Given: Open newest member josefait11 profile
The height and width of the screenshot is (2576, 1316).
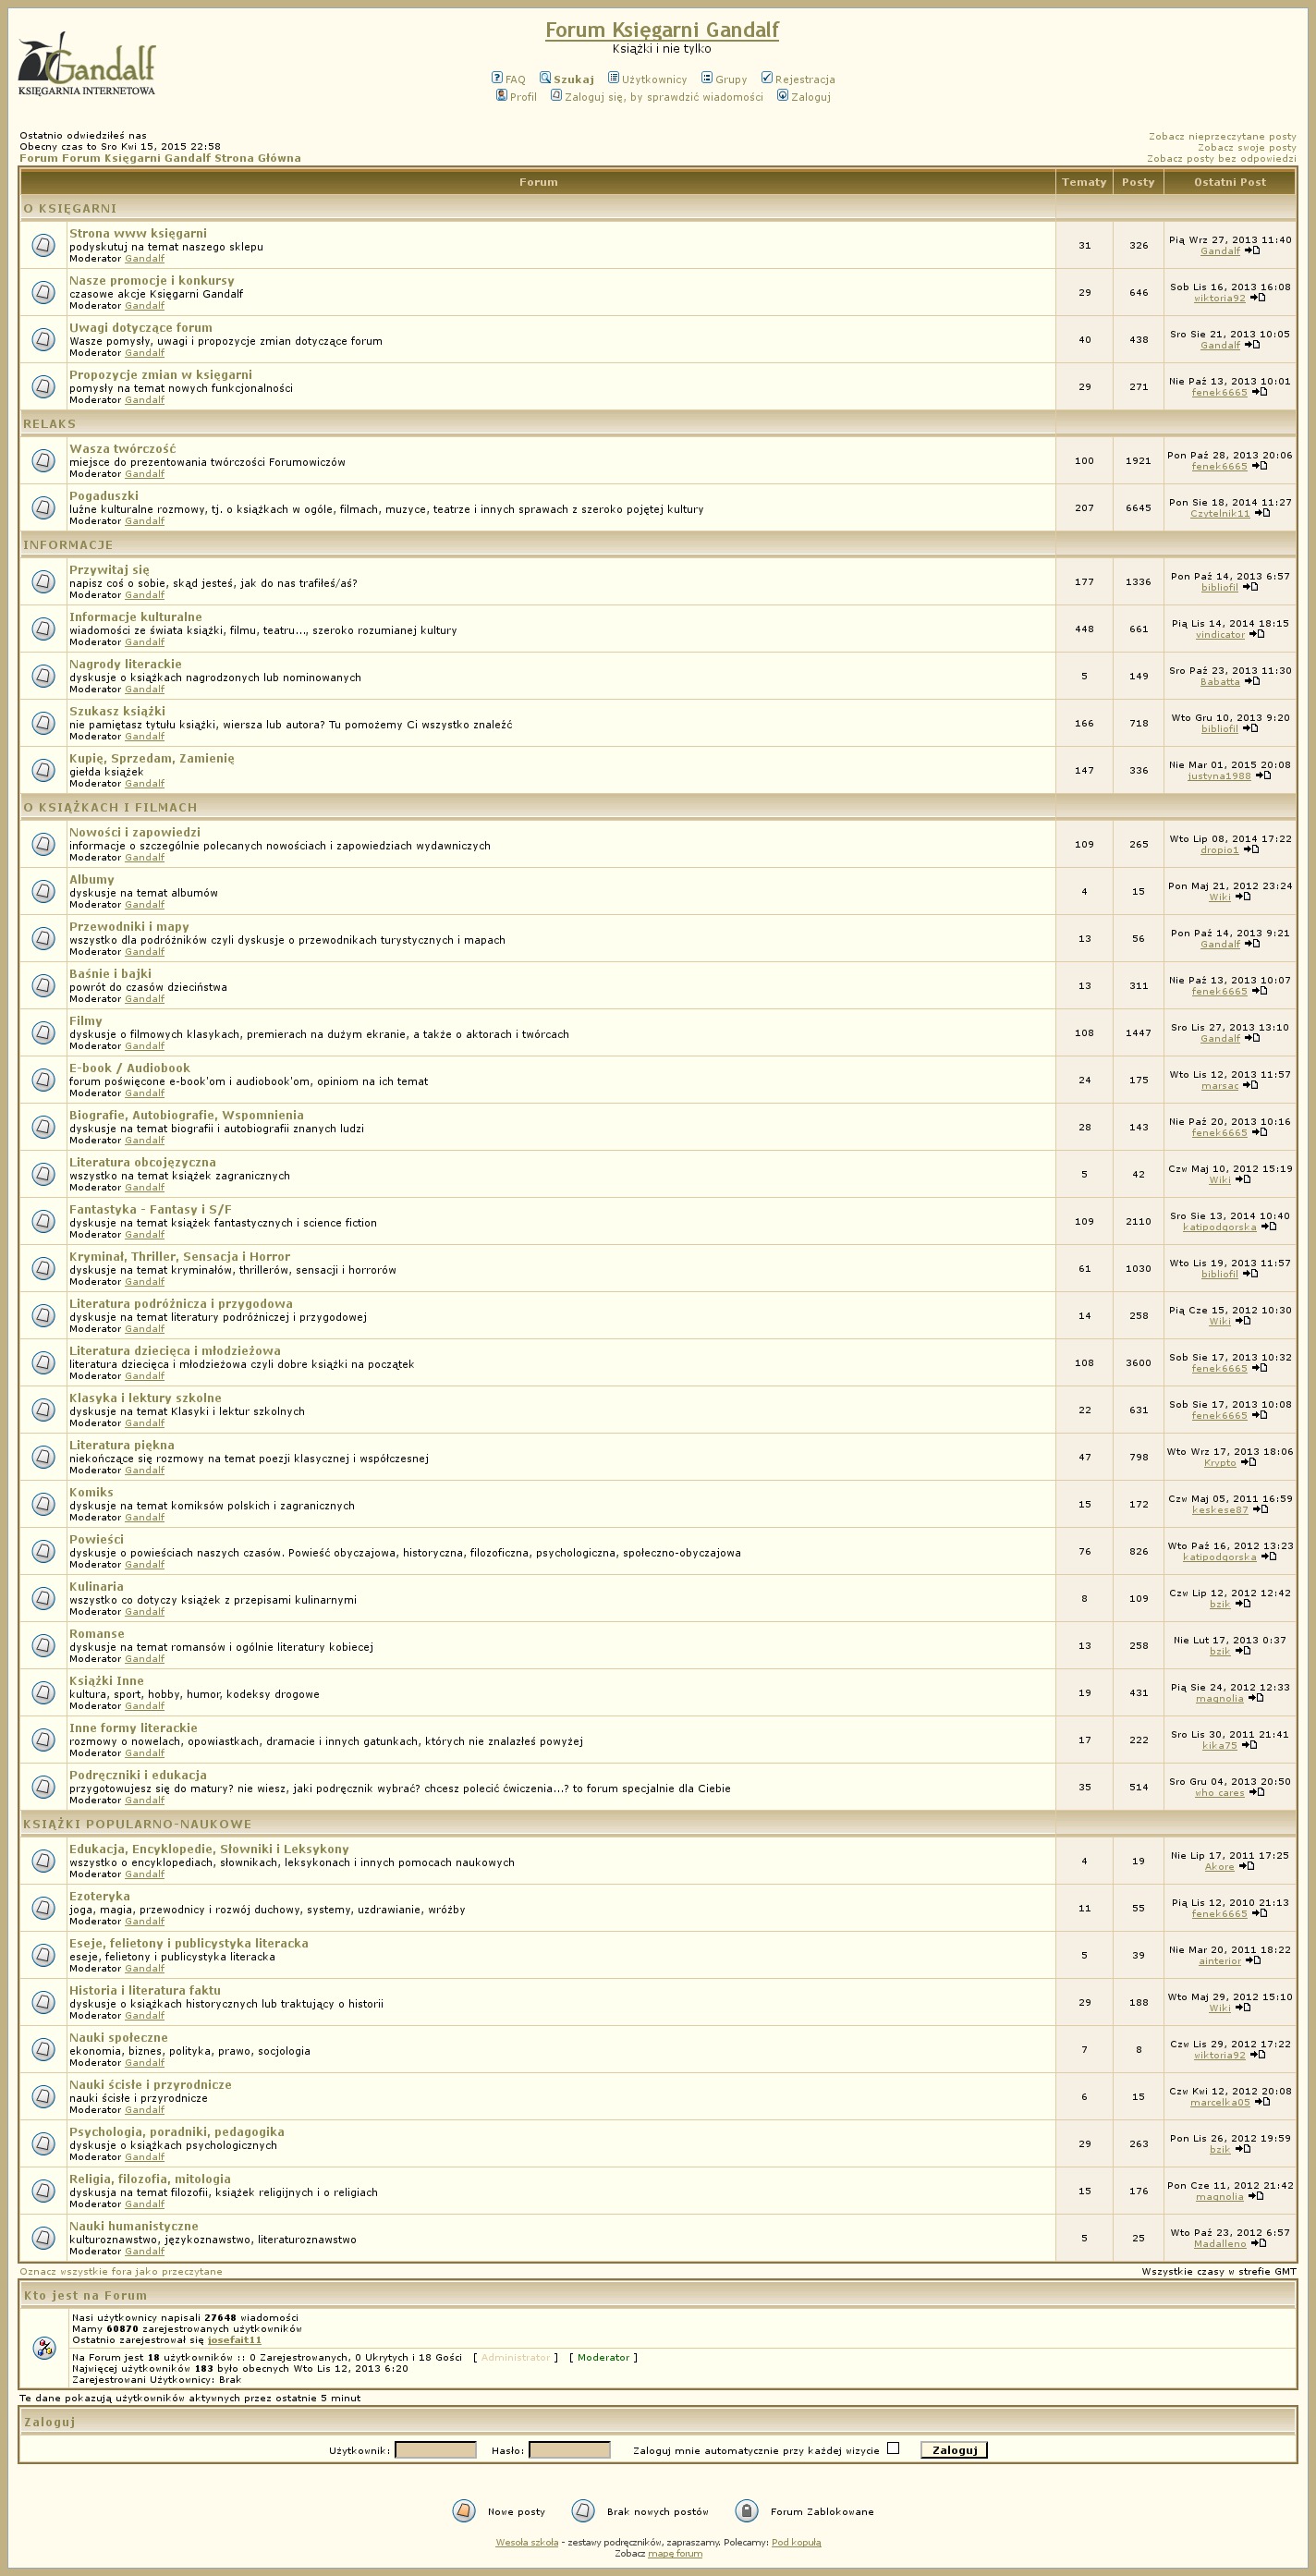Looking at the screenshot, I should click(x=234, y=2340).
